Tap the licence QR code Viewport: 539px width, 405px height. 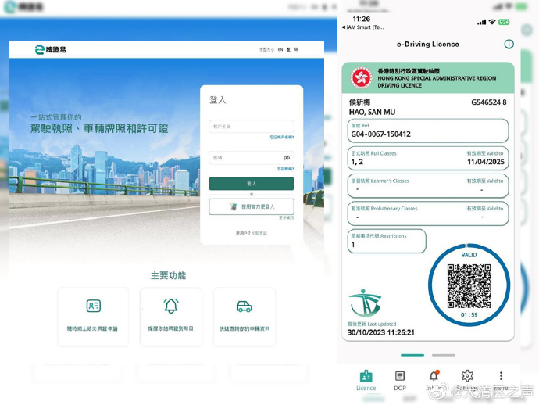[x=469, y=286]
